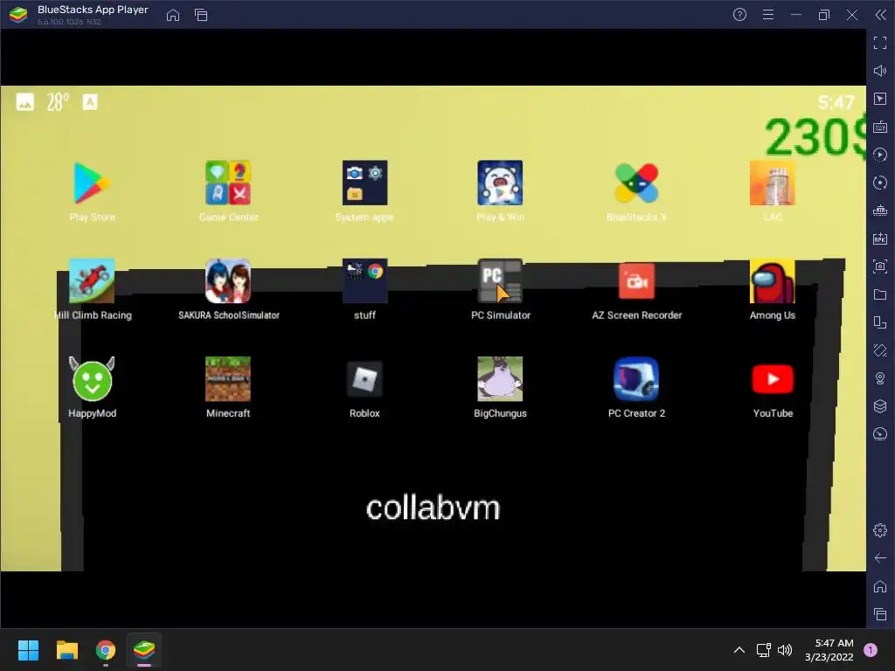Click the shake device sidebar icon

point(880,350)
